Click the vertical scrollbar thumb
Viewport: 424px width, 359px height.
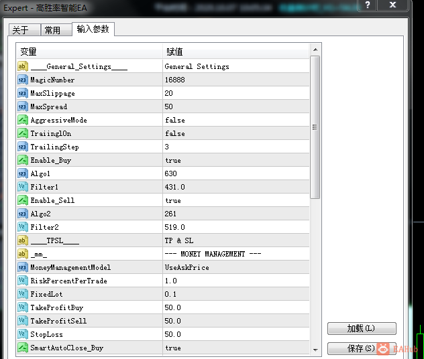point(315,127)
